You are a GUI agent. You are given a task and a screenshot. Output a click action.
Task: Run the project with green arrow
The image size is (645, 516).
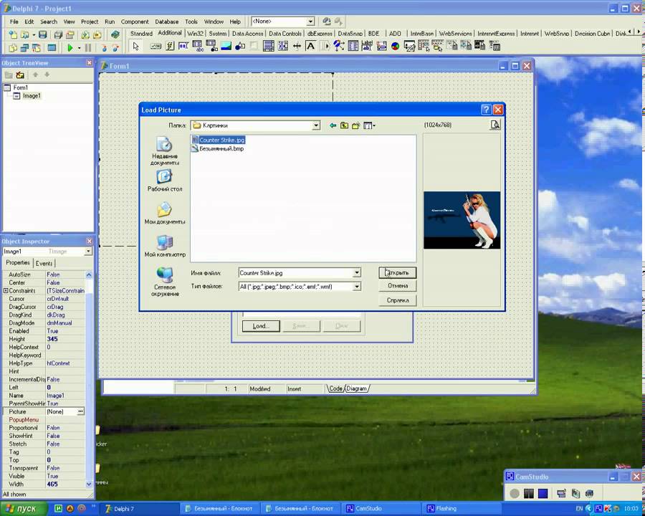click(x=70, y=48)
